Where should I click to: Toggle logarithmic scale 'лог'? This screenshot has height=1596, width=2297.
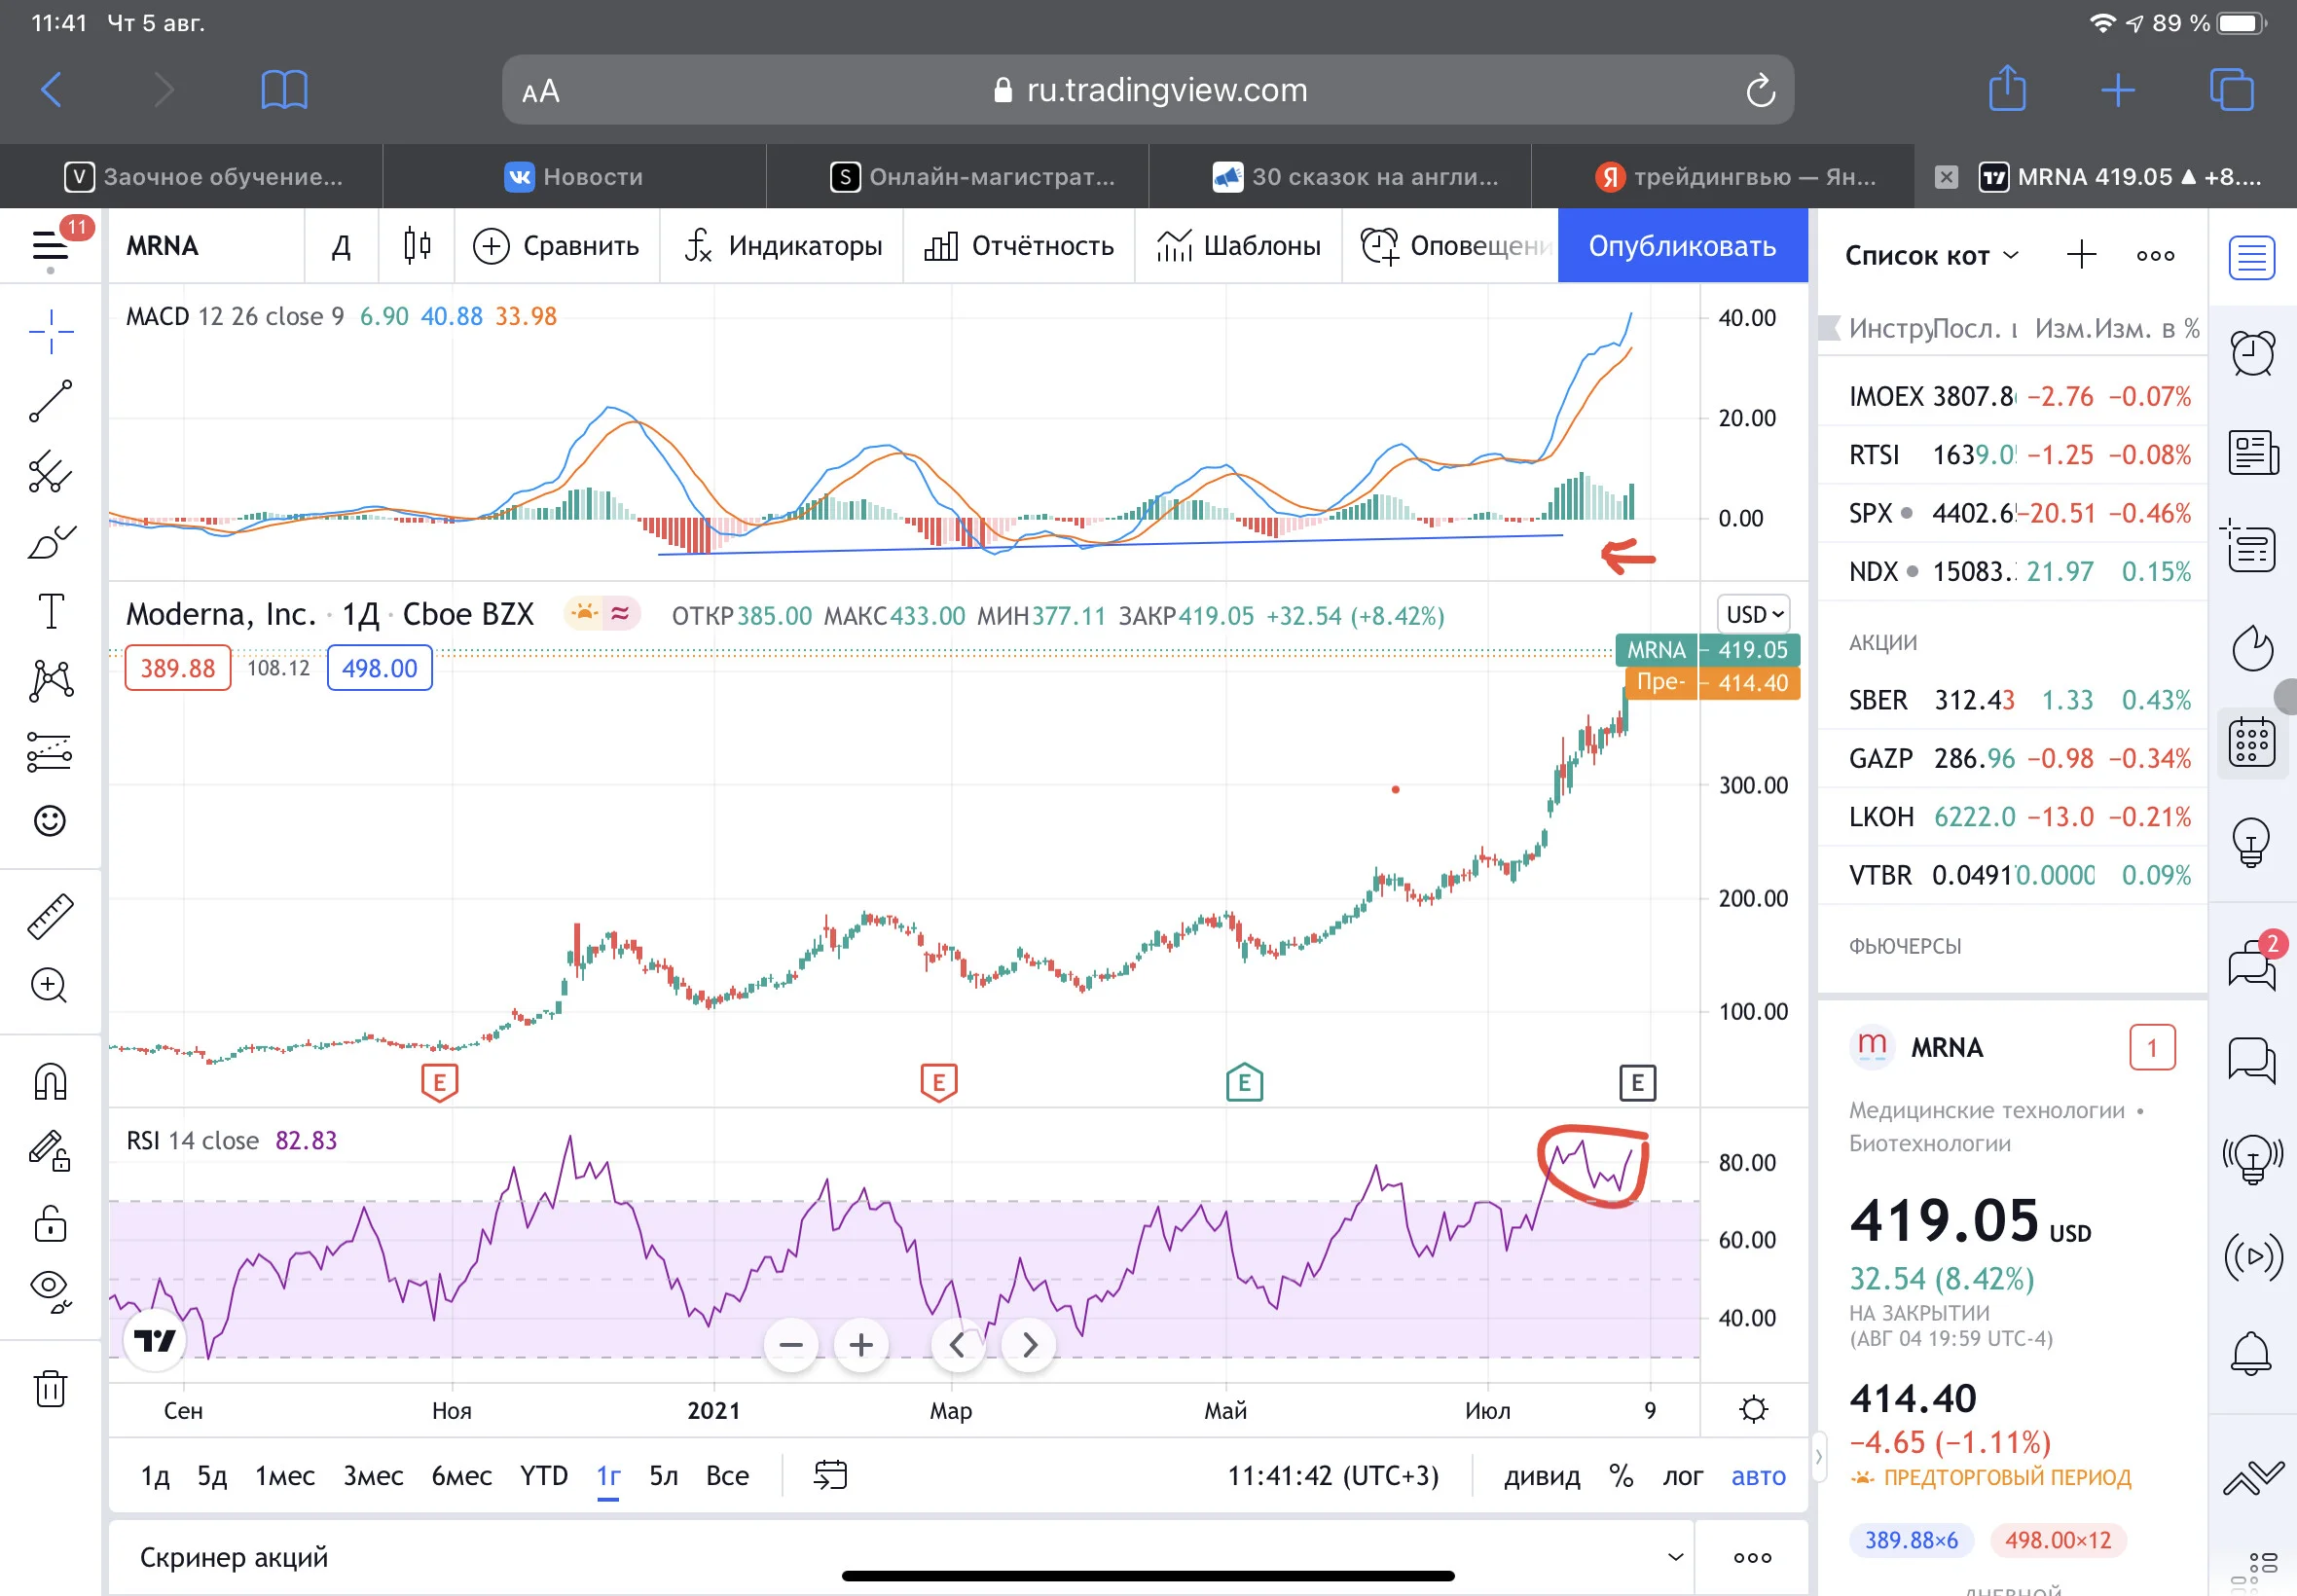(x=1682, y=1476)
